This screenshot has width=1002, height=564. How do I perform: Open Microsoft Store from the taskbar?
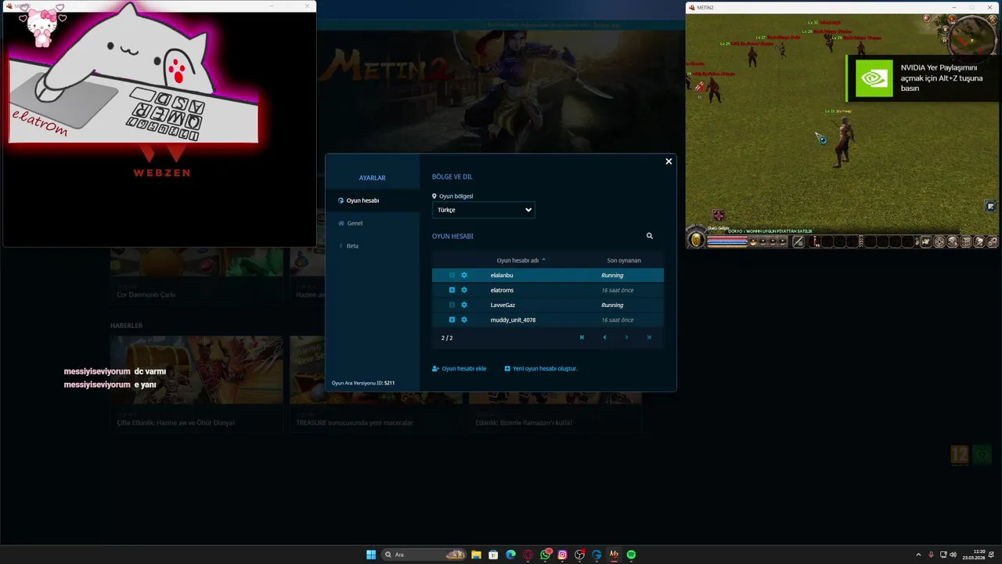(493, 555)
